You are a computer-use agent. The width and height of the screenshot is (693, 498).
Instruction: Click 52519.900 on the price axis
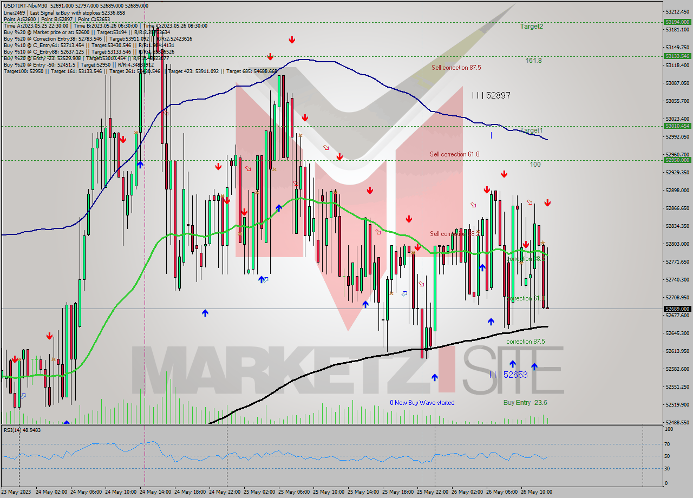click(678, 404)
